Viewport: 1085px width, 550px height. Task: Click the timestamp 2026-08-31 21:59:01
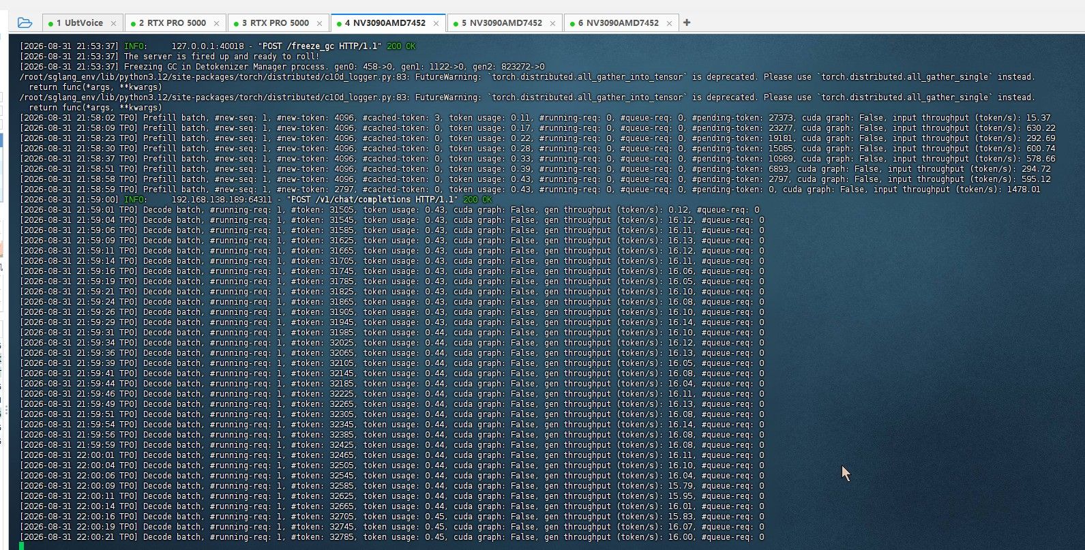tap(70, 210)
